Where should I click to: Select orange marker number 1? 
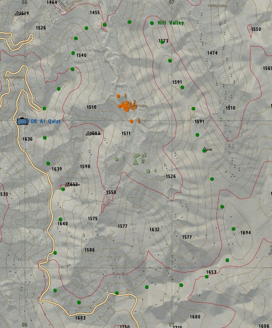[x=118, y=96]
